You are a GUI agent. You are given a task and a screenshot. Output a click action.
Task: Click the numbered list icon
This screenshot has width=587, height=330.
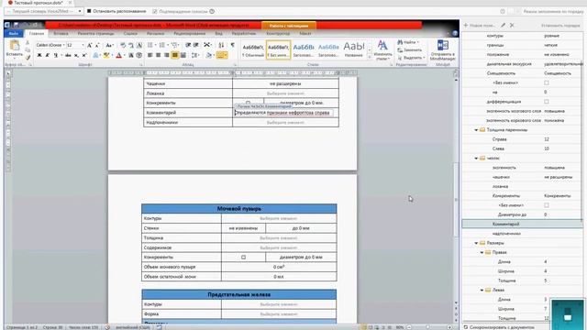click(162, 45)
